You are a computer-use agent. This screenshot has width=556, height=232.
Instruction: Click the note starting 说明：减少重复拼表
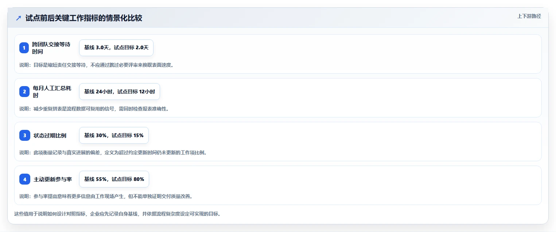94,109
